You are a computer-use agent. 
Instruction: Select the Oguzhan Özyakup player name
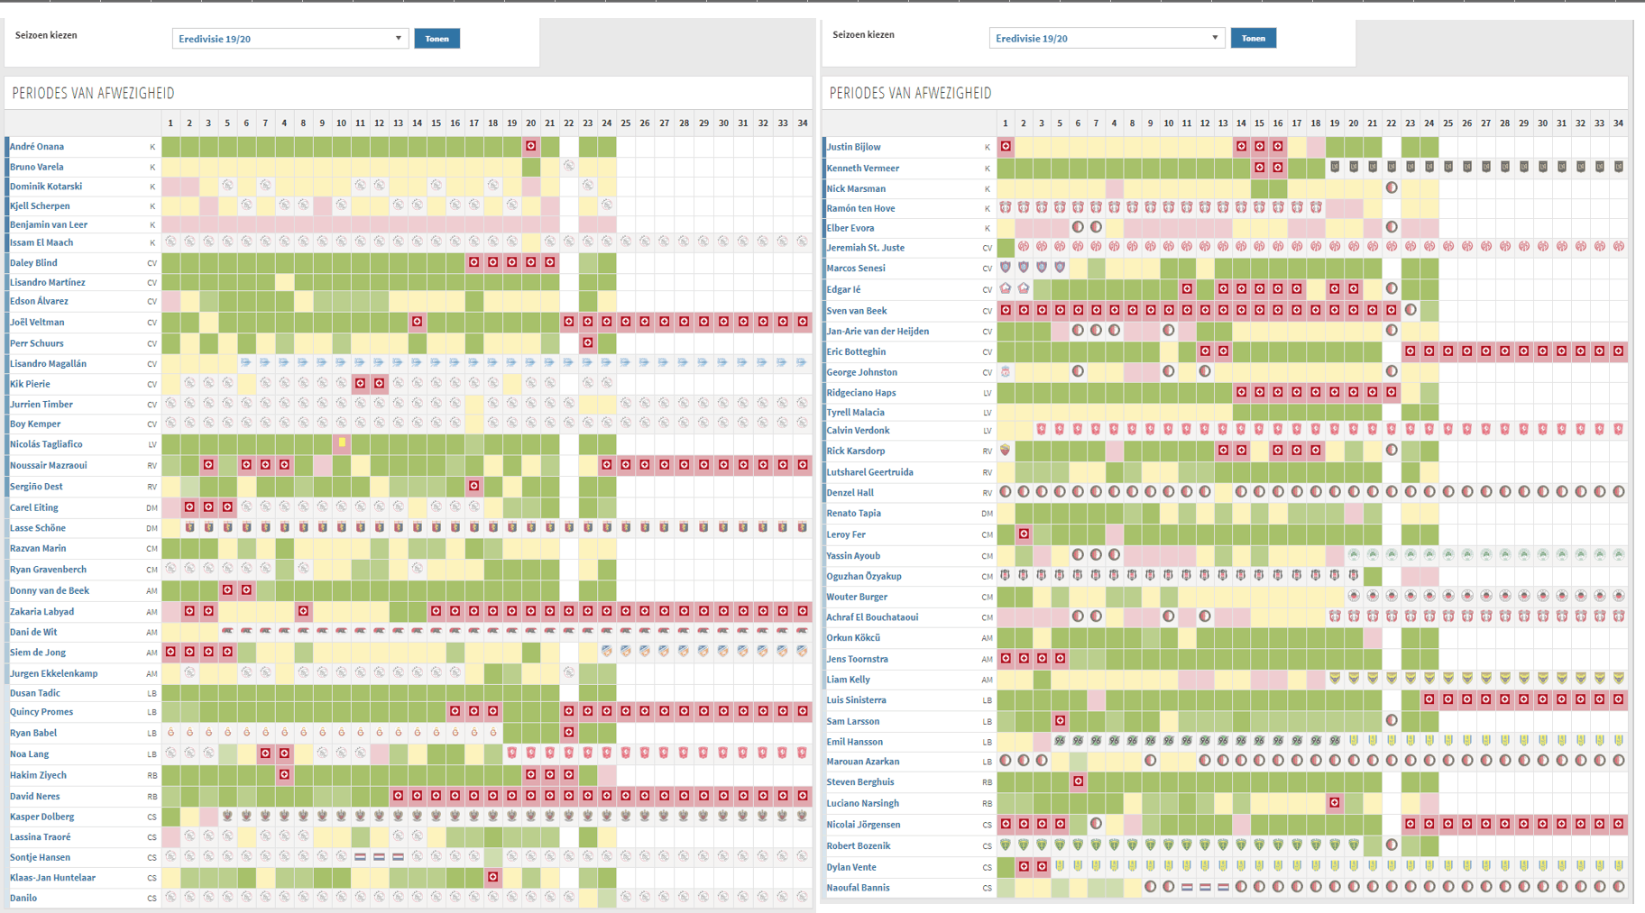coord(864,576)
